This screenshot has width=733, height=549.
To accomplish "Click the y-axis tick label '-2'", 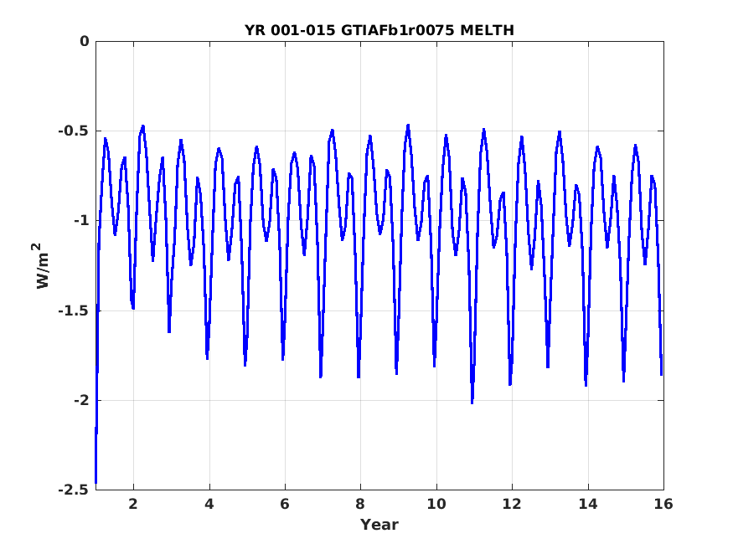I will pos(81,401).
